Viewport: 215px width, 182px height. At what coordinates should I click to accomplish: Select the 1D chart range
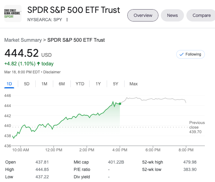pos(9,84)
